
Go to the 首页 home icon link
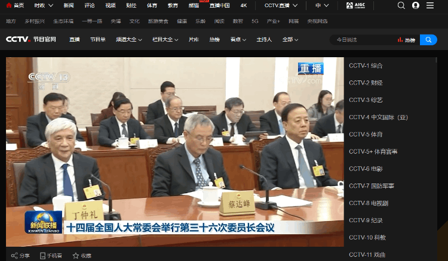pos(15,5)
